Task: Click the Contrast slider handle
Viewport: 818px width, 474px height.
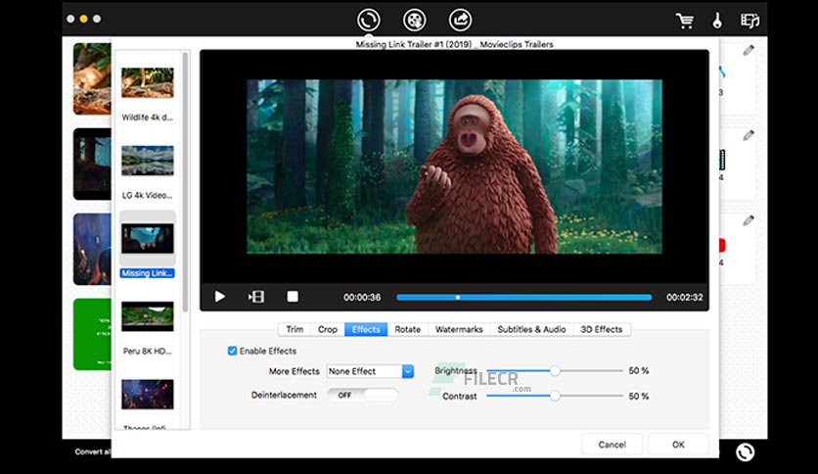Action: pos(555,396)
